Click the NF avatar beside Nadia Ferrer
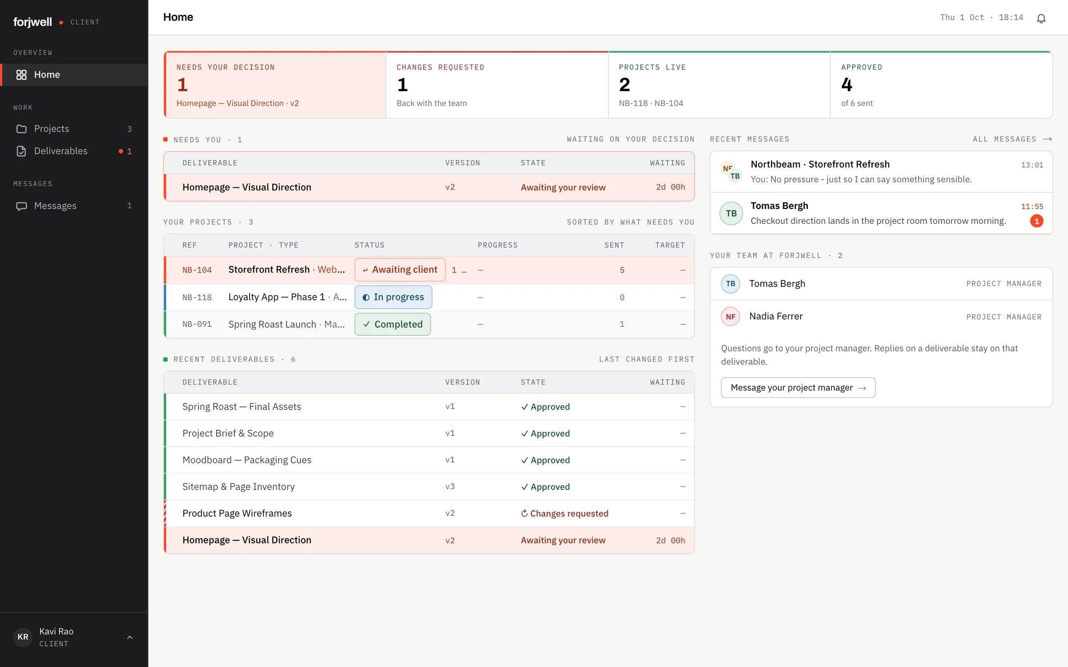 tap(730, 317)
